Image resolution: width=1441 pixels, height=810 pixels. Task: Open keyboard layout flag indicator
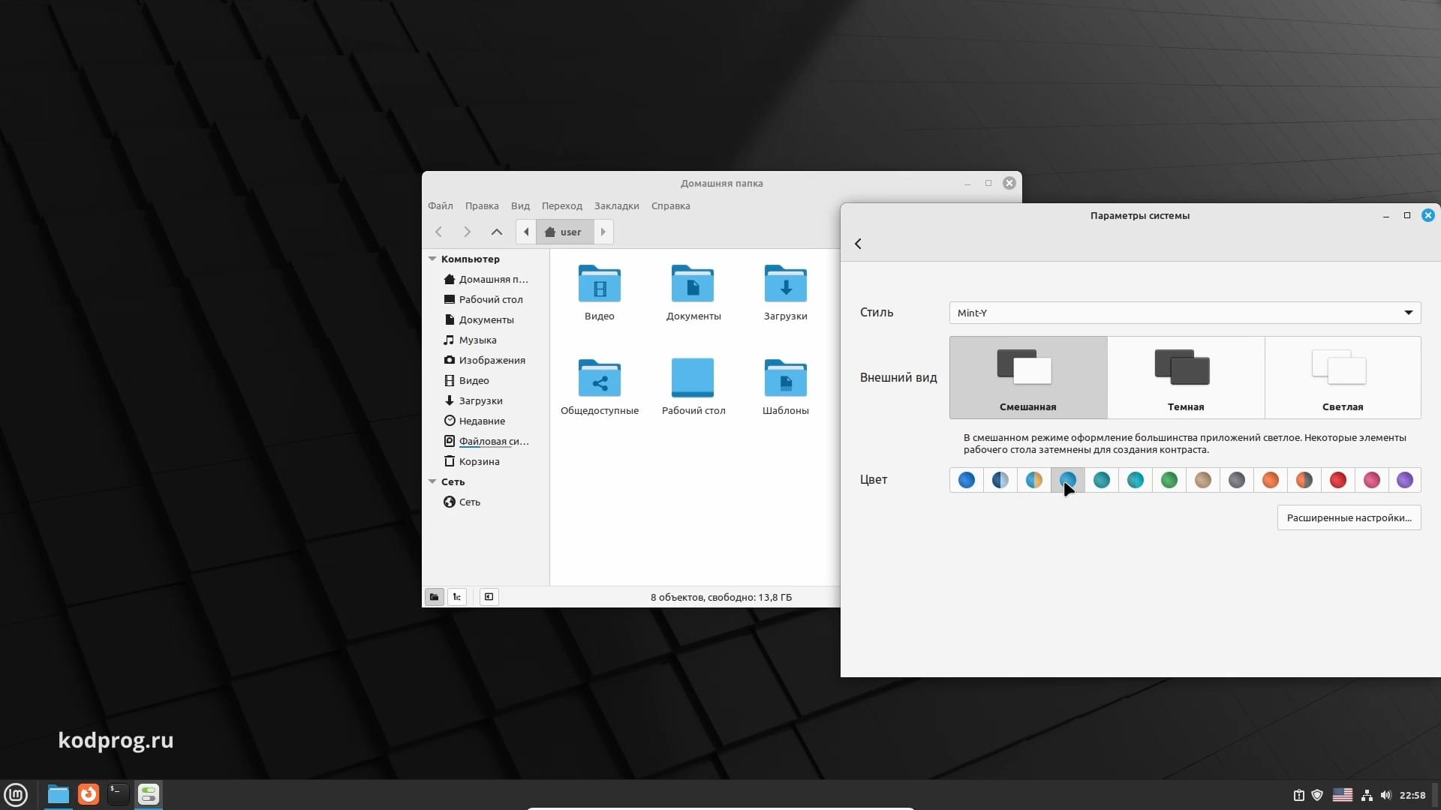click(1342, 795)
